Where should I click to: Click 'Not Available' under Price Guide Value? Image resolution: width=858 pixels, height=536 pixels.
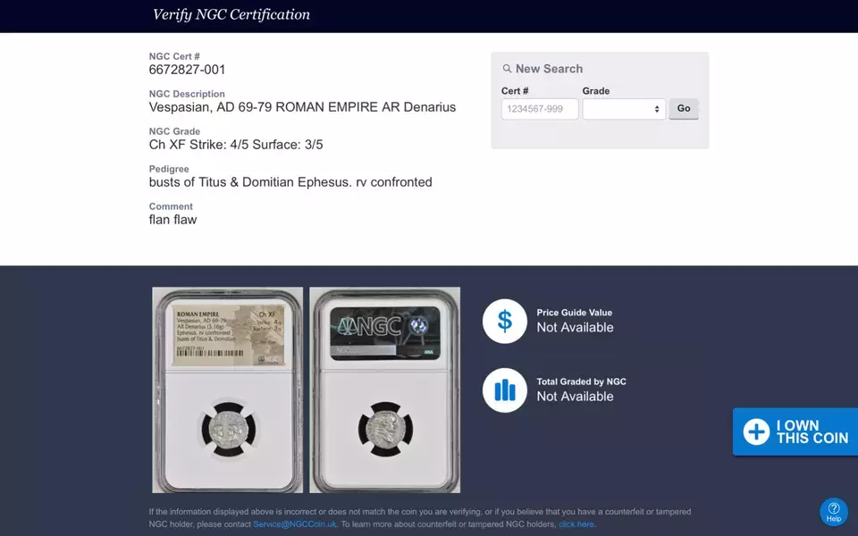(x=575, y=328)
